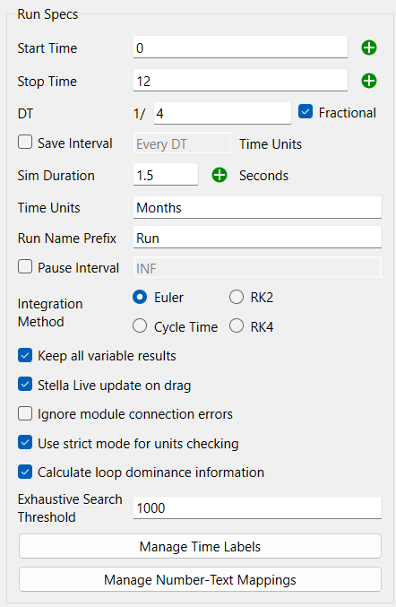
Task: Uncheck the Fractional DT checkbox
Action: [306, 112]
